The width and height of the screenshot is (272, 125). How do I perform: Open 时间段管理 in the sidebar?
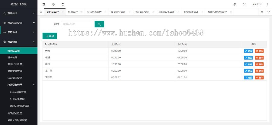pos(19,51)
